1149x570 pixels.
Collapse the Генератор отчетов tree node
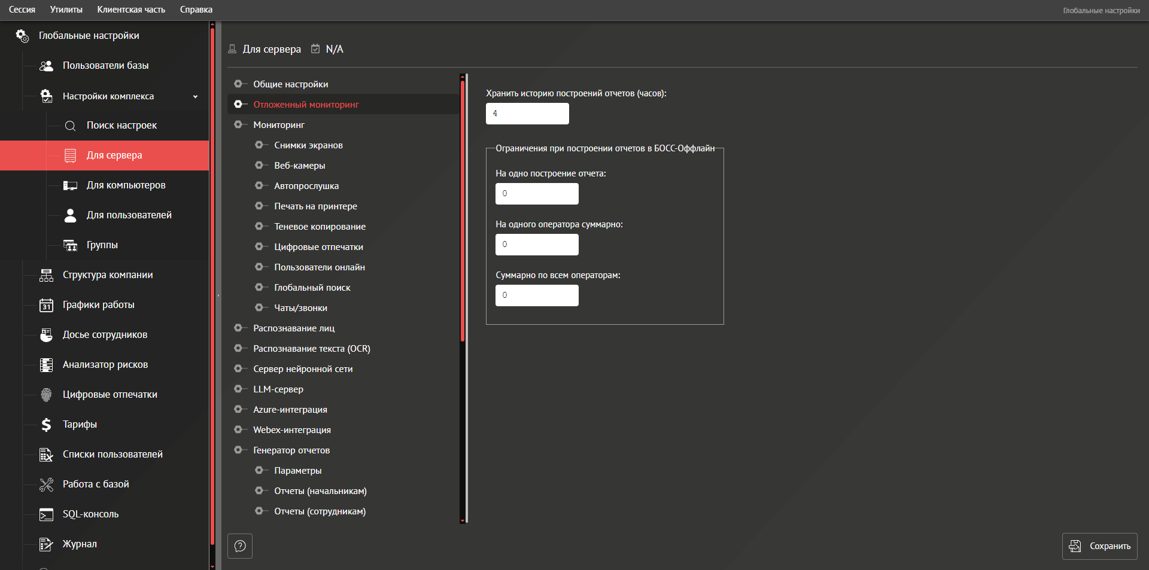pyautogui.click(x=239, y=450)
